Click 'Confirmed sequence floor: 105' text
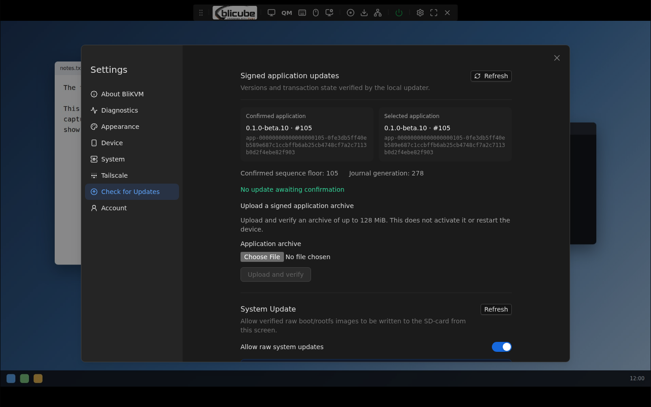The height and width of the screenshot is (407, 651). [x=289, y=173]
